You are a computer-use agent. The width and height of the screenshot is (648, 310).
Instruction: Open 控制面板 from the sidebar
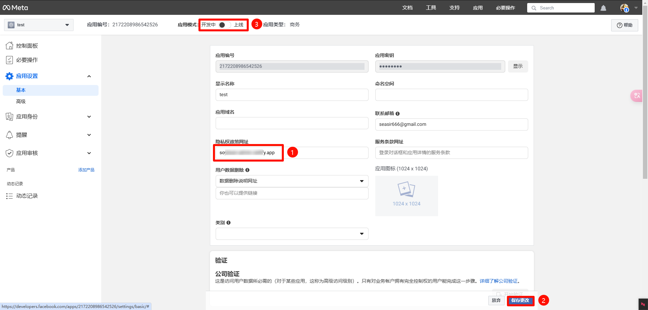pyautogui.click(x=27, y=46)
